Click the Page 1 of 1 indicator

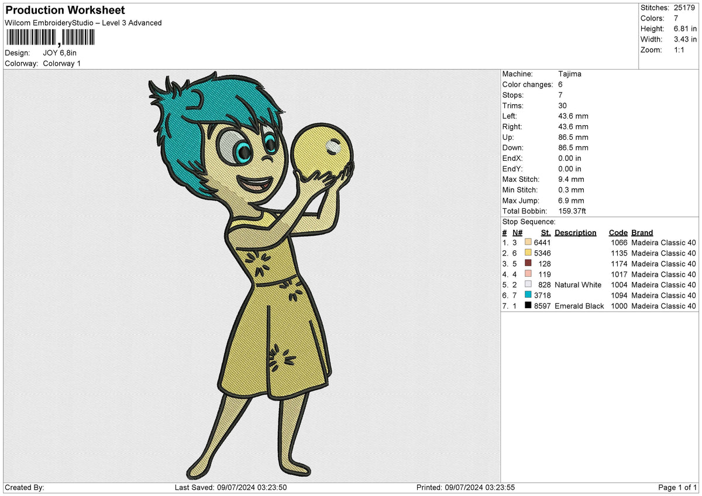coord(677,487)
